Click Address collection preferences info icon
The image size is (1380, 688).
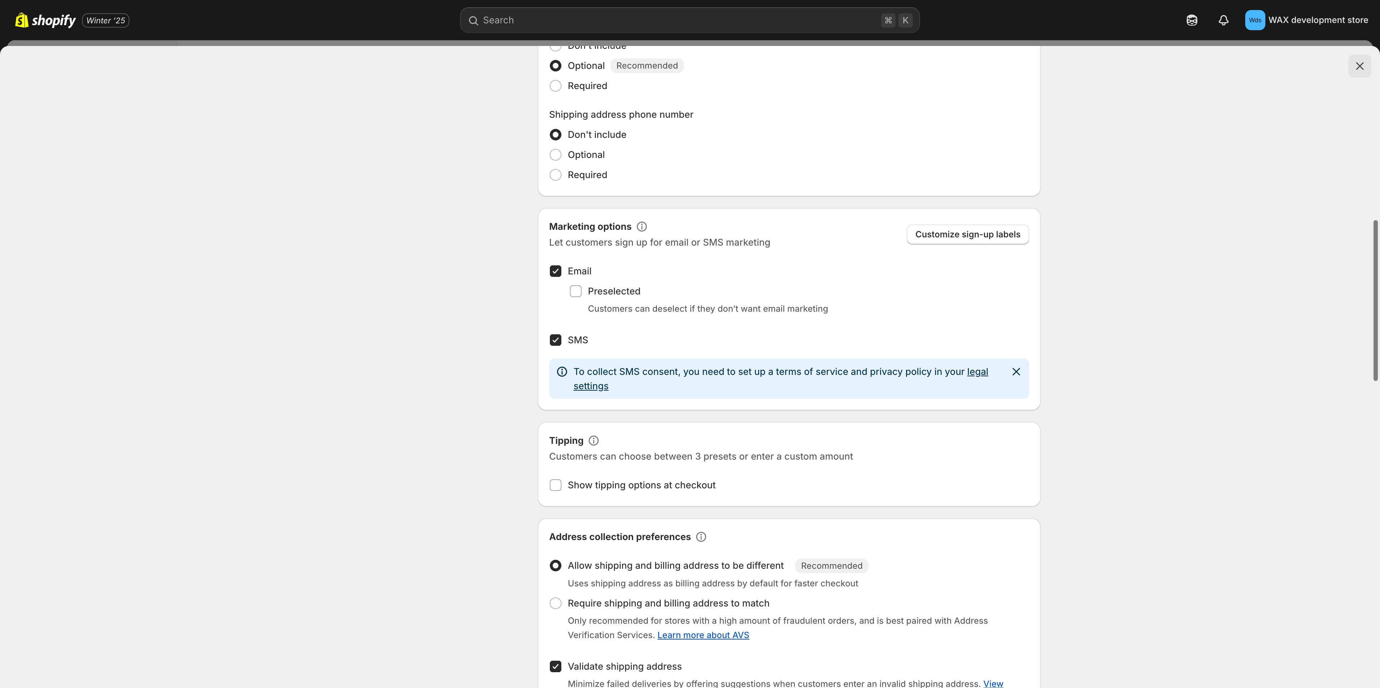[x=701, y=537]
